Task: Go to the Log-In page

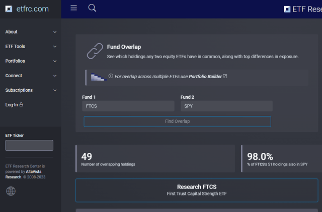Action: (12, 105)
